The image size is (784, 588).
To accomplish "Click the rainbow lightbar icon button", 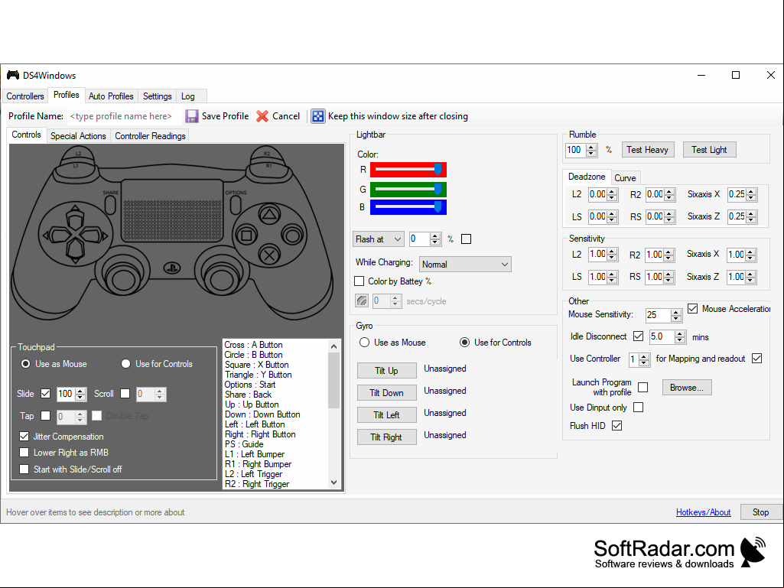I will 362,300.
